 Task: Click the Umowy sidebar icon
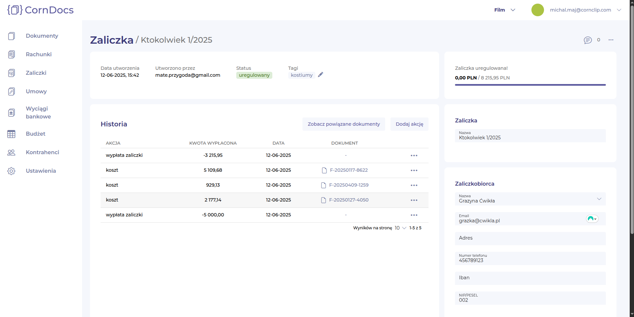coord(11,91)
